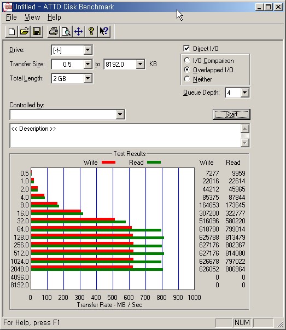
Task: Open the File menu
Action: [11, 18]
